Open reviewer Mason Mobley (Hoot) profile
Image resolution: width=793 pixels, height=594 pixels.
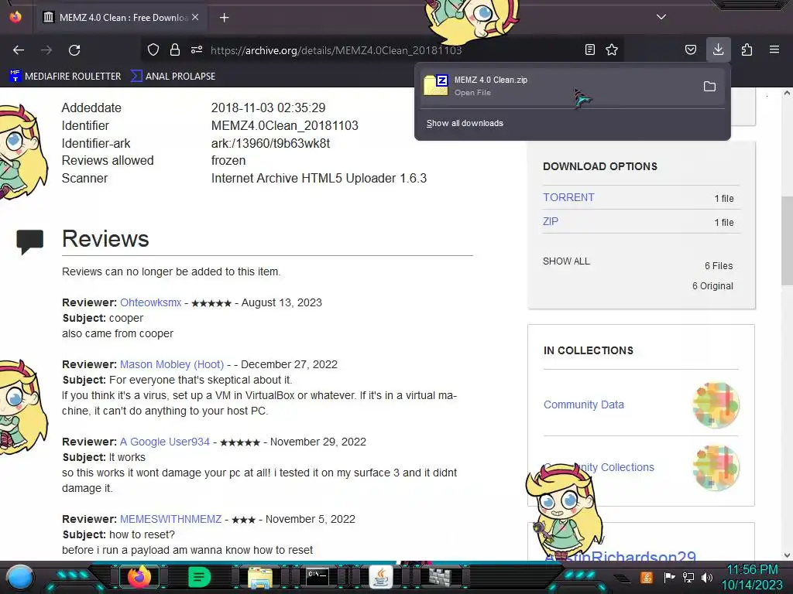[x=172, y=364]
